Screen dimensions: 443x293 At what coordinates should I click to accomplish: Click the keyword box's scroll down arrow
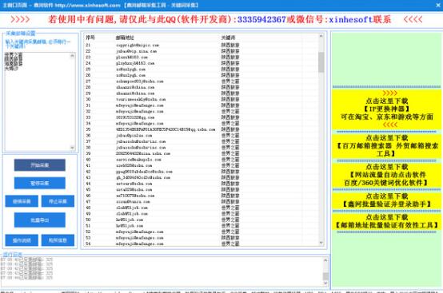click(72, 148)
